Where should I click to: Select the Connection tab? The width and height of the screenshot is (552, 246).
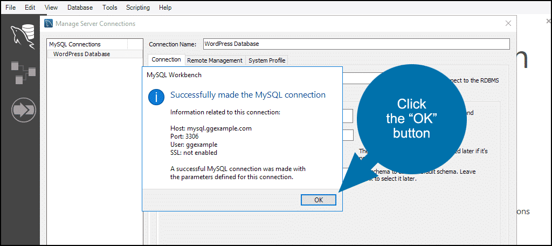coord(166,59)
